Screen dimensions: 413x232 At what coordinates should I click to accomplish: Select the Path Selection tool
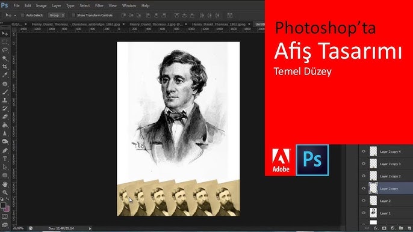5,167
